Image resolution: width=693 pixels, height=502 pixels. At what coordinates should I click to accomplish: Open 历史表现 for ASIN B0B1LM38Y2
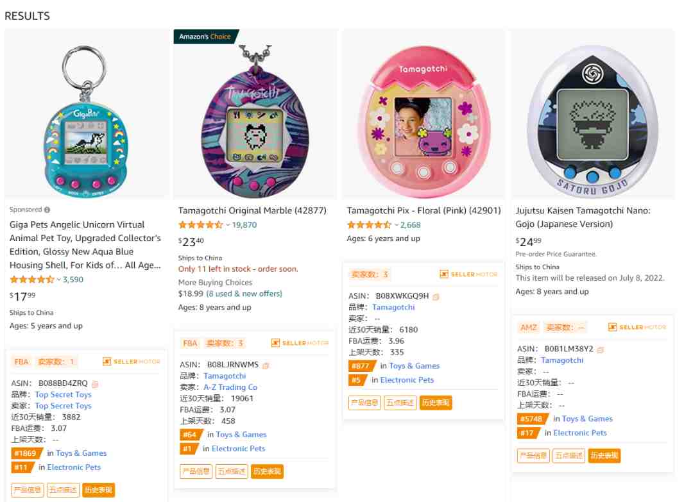(604, 456)
